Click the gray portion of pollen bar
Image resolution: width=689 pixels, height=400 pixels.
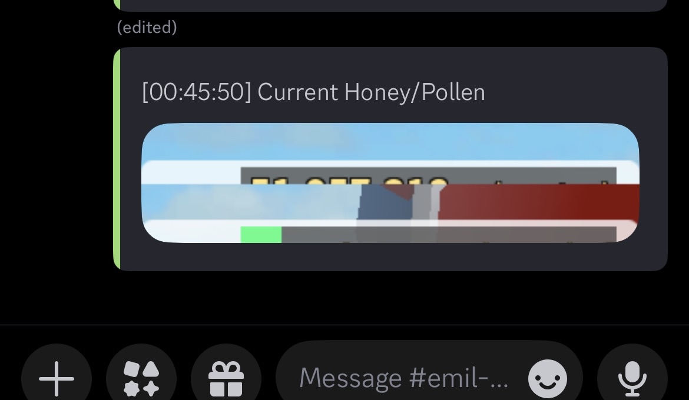[x=449, y=235]
